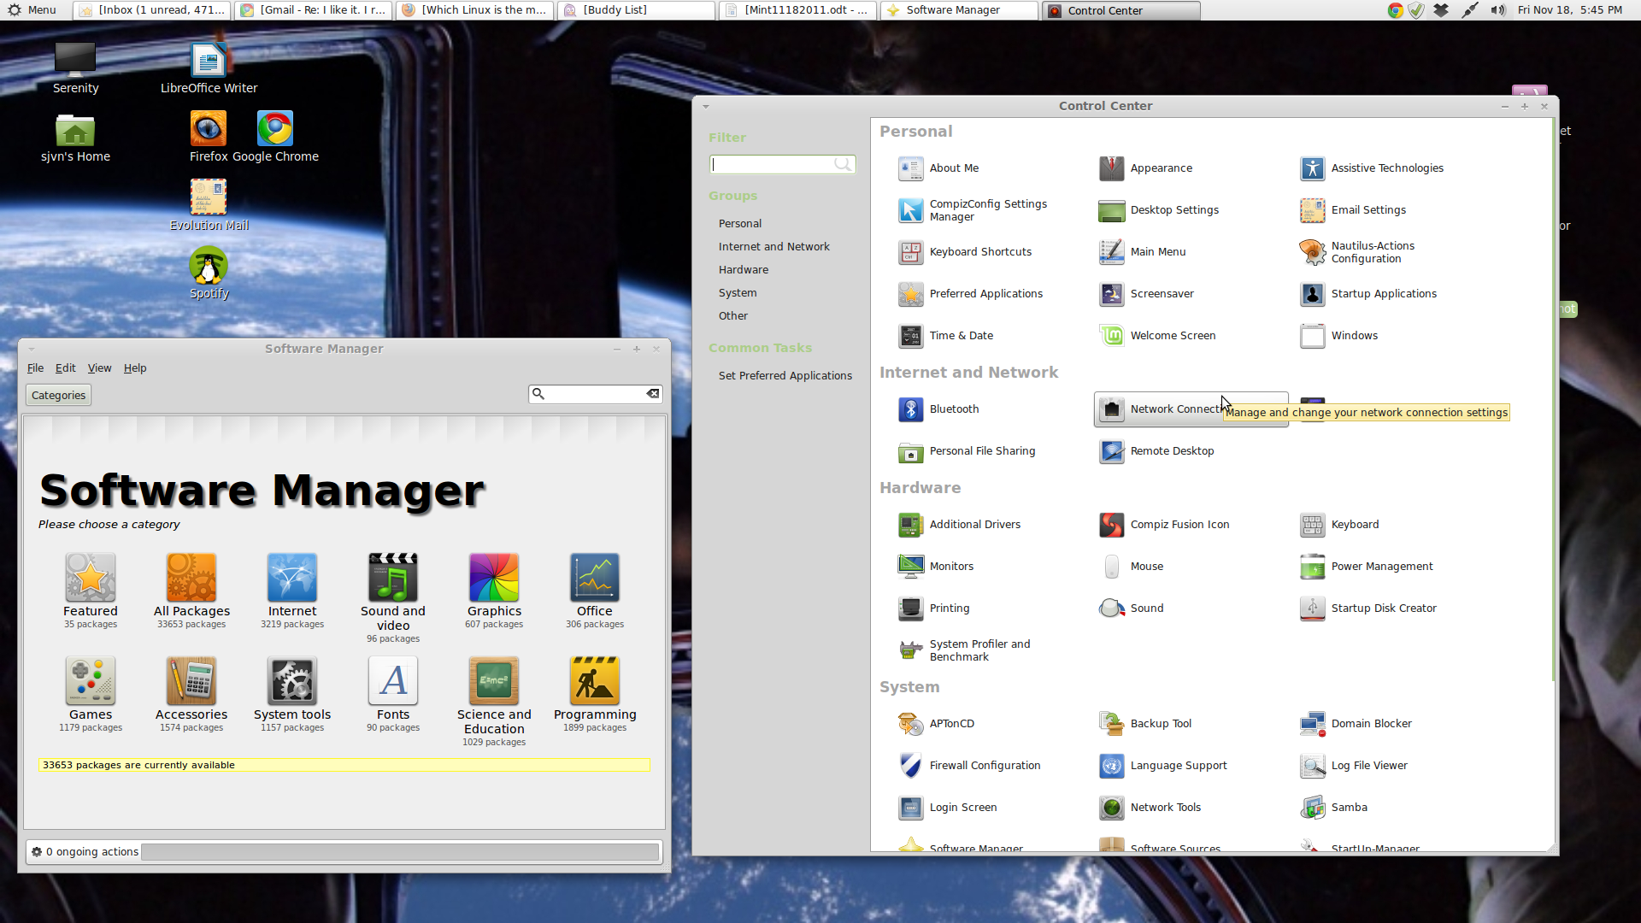Open Software Manager window menu arrow
Viewport: 1641px width, 923px height.
(x=32, y=350)
